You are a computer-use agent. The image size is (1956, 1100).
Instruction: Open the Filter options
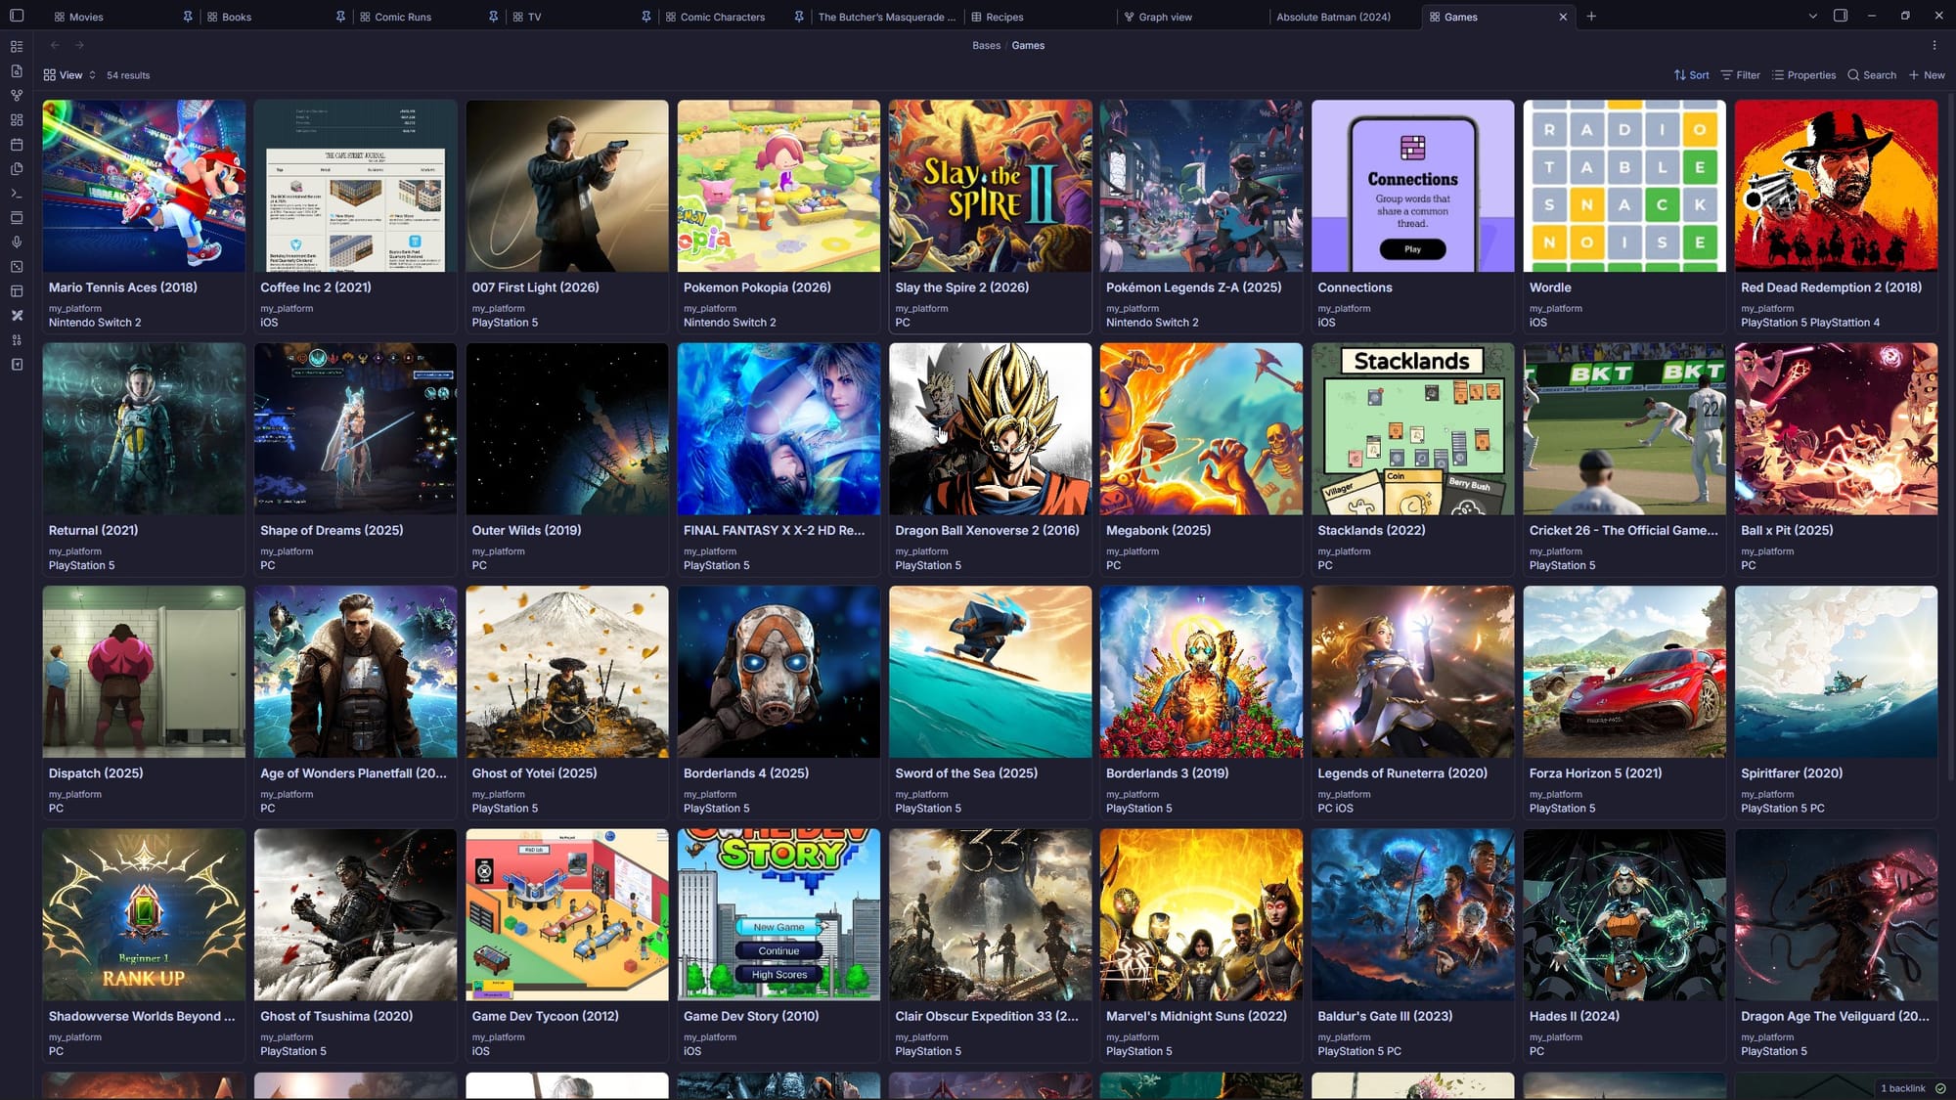tap(1741, 75)
